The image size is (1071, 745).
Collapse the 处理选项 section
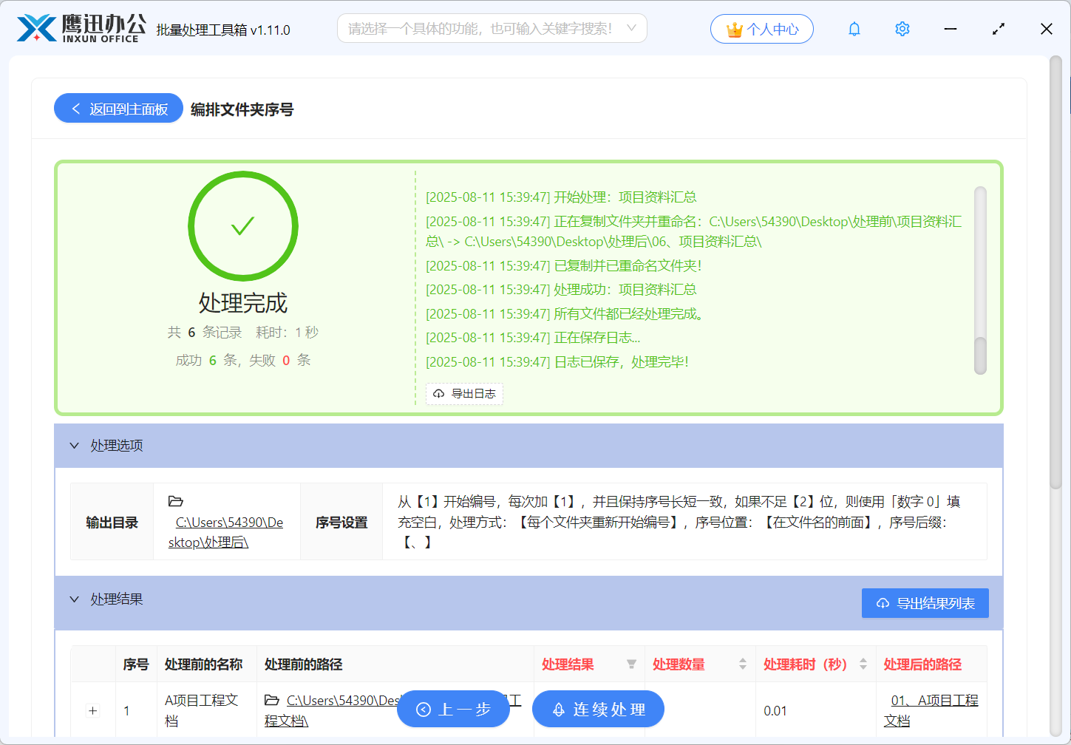(74, 446)
